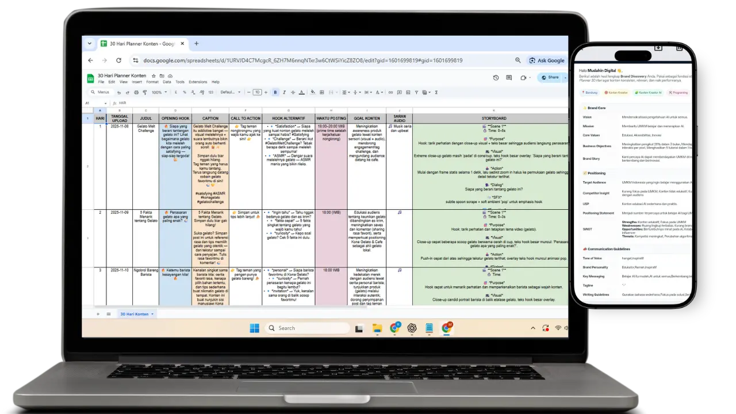
Task: Star the 30 Hari Planner Konten document
Action: [x=154, y=76]
